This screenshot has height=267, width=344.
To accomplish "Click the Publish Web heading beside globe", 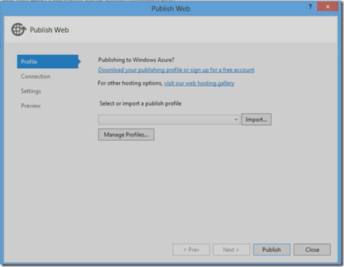I will [50, 30].
